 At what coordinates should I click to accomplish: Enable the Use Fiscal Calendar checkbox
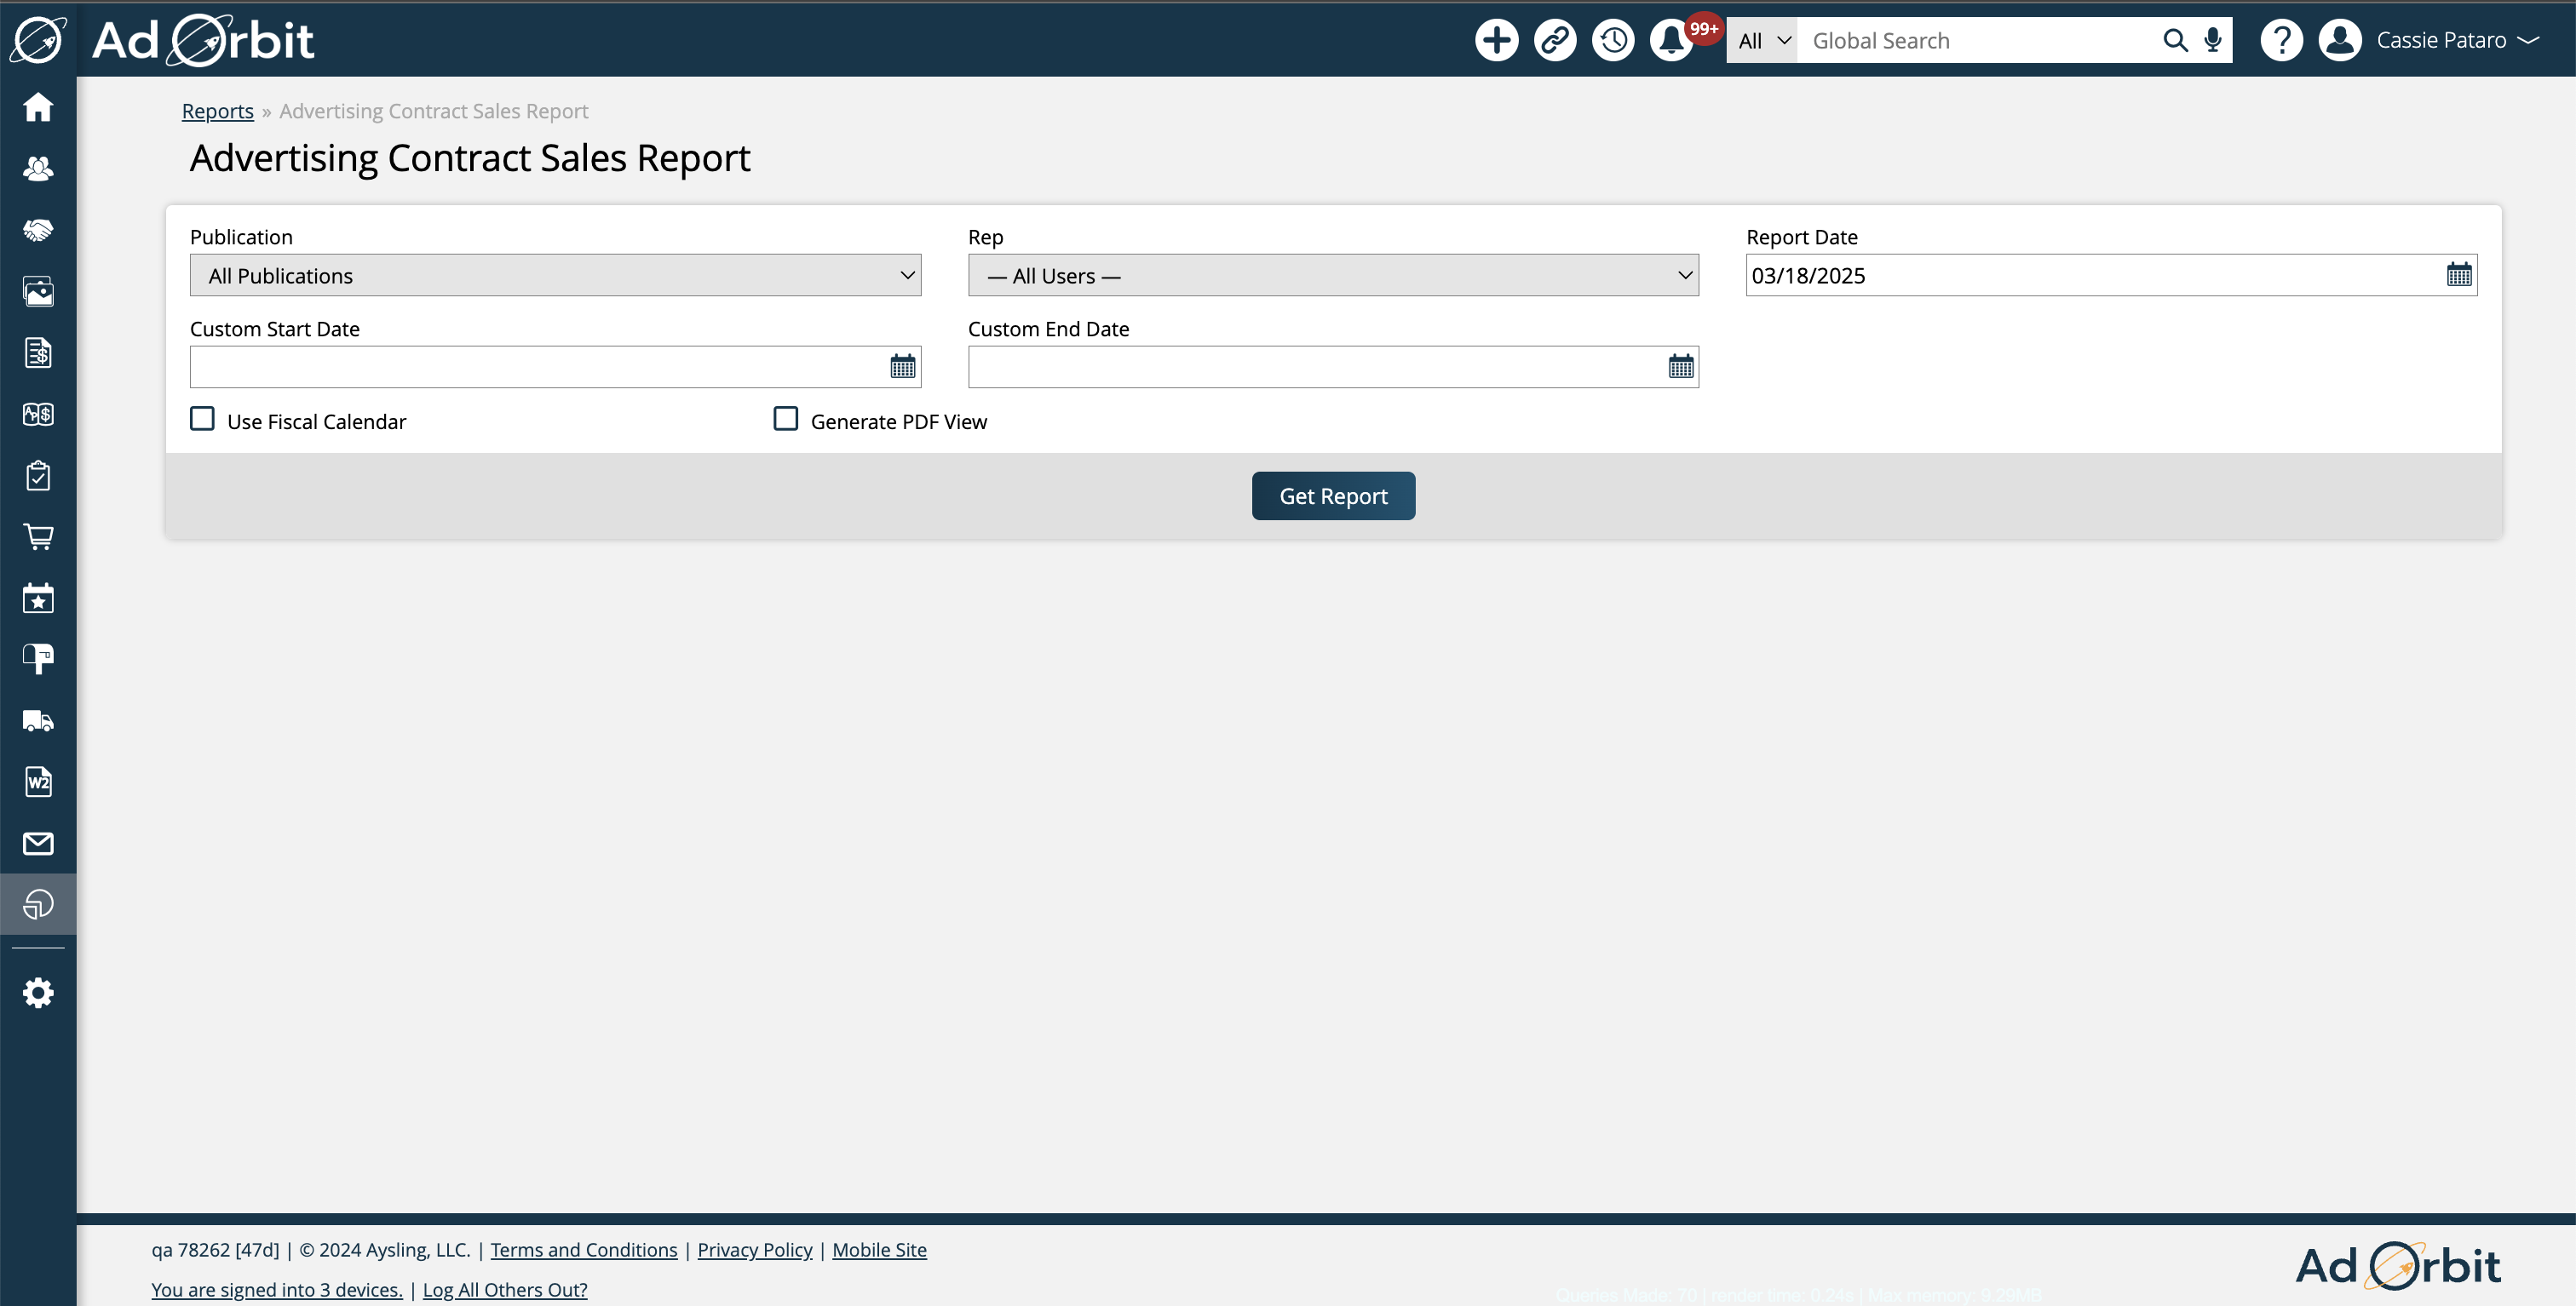pyautogui.click(x=203, y=419)
